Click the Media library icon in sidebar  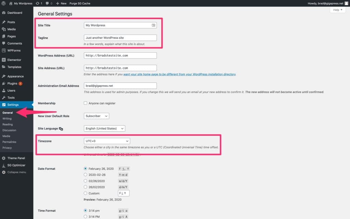click(4, 29)
